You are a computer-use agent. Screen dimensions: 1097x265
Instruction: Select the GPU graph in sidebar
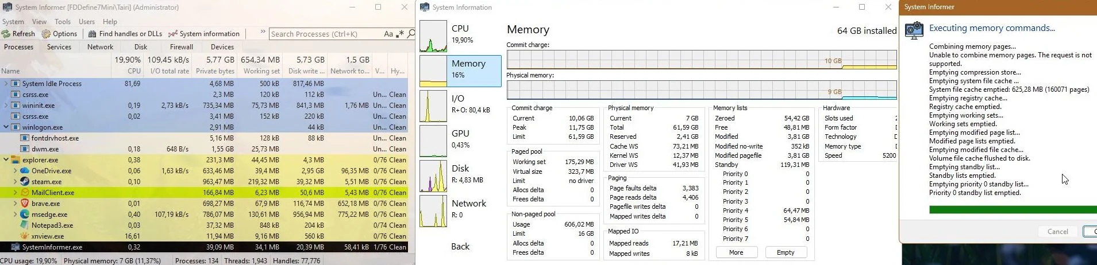click(433, 141)
